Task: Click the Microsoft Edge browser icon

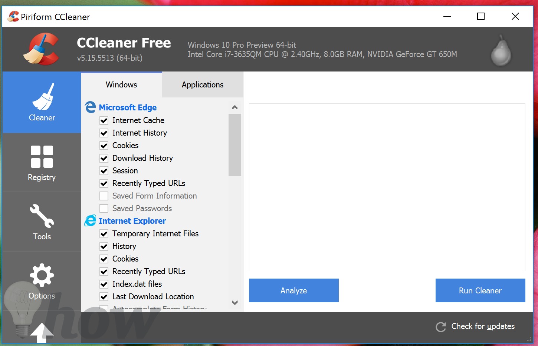Action: (90, 107)
